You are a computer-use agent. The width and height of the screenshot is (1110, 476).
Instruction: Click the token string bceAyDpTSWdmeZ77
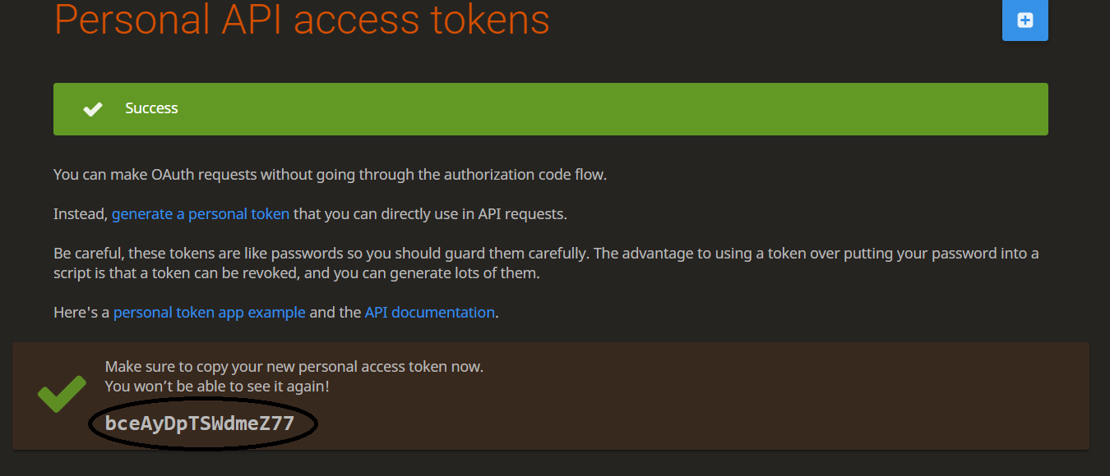pyautogui.click(x=200, y=423)
